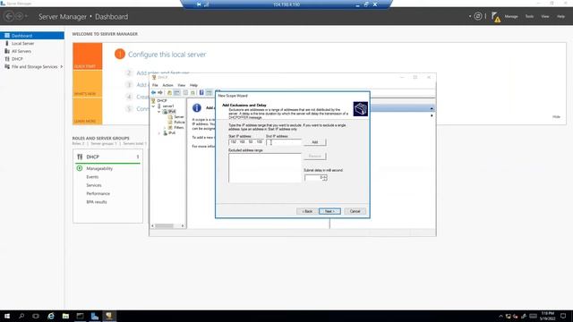Launch Internet Explorer from the taskbar

[x=51, y=316]
